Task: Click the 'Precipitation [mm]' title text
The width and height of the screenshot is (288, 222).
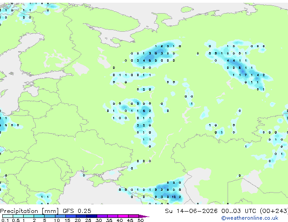Action: click(x=30, y=211)
